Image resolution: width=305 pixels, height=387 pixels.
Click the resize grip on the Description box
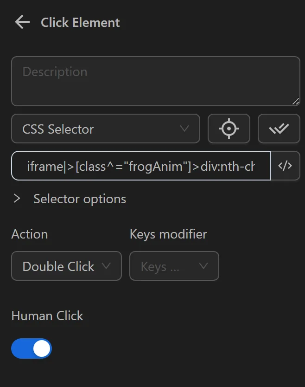coord(296,100)
